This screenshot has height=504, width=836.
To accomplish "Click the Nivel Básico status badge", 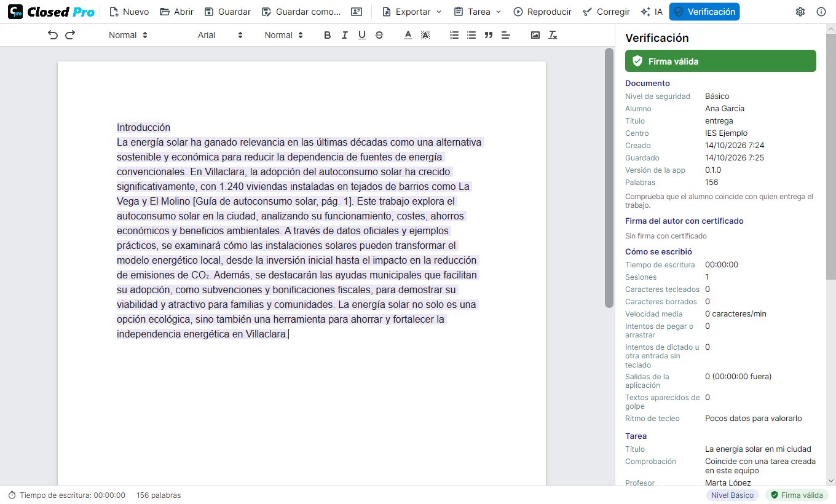I will coord(733,495).
